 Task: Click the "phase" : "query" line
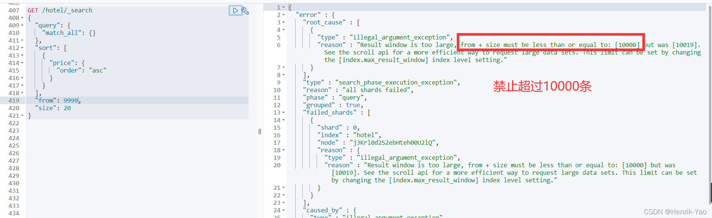[335, 97]
